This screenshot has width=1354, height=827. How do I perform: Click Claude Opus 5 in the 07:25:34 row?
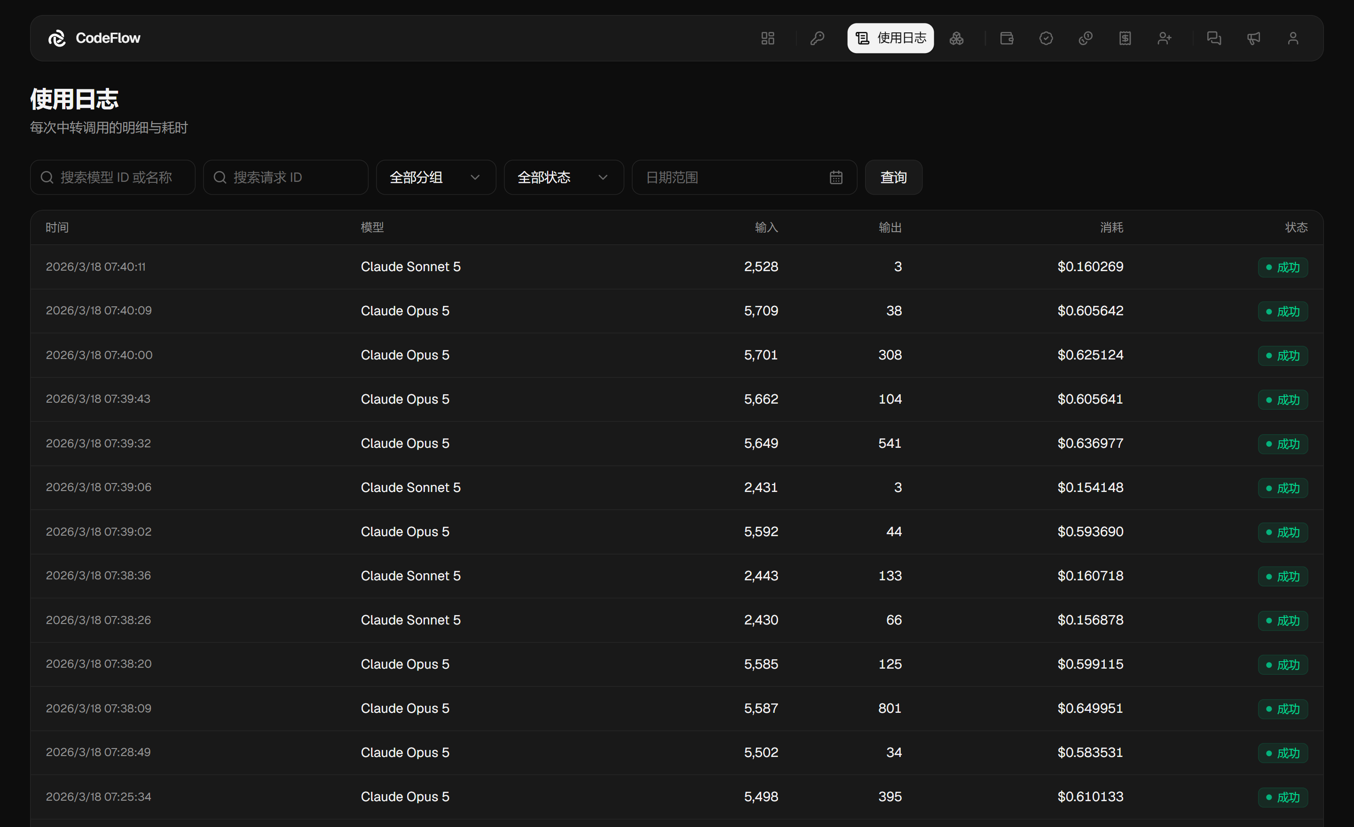405,797
